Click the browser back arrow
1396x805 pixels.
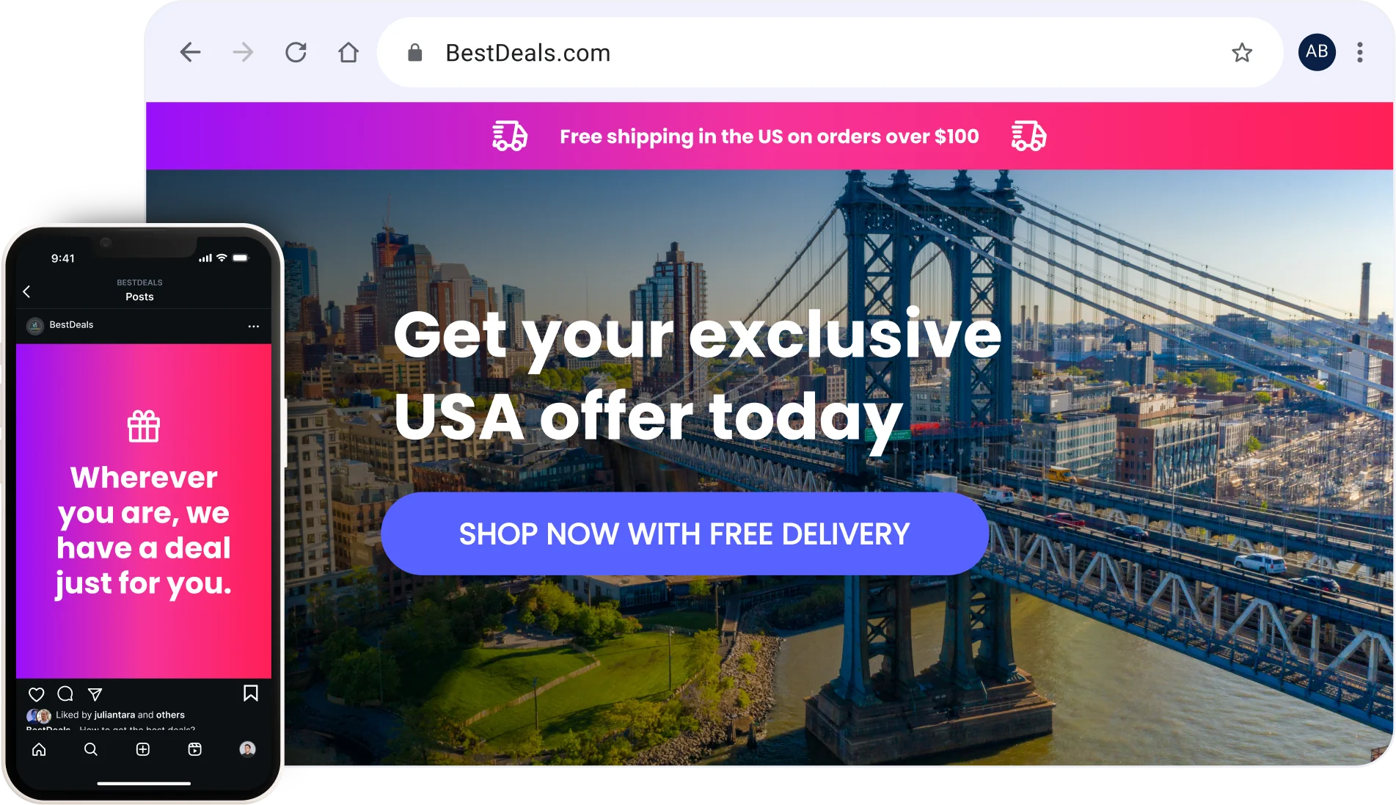click(x=191, y=52)
